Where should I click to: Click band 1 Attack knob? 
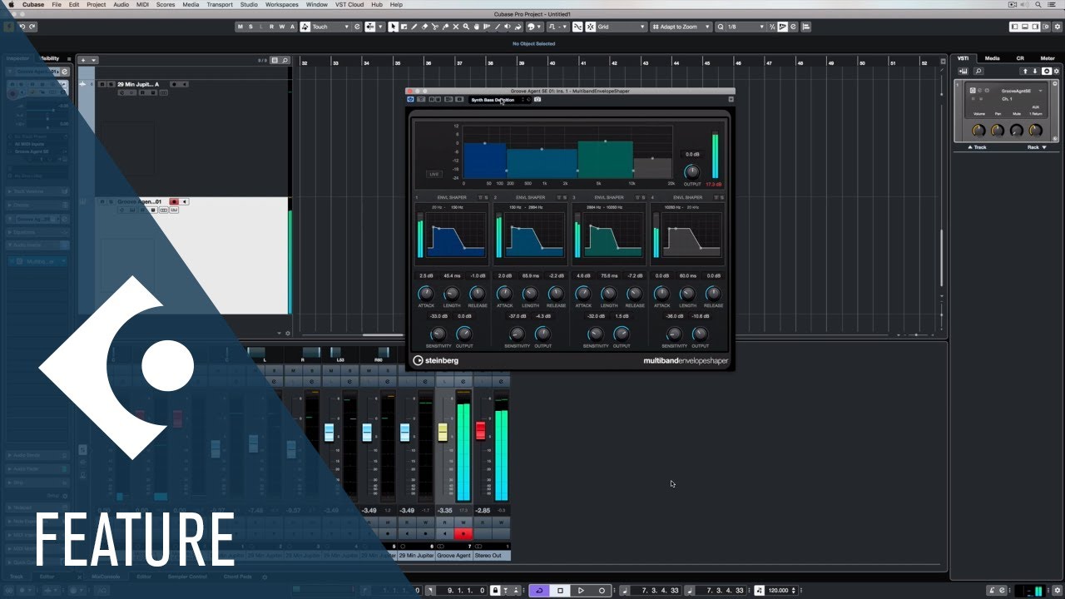(425, 294)
